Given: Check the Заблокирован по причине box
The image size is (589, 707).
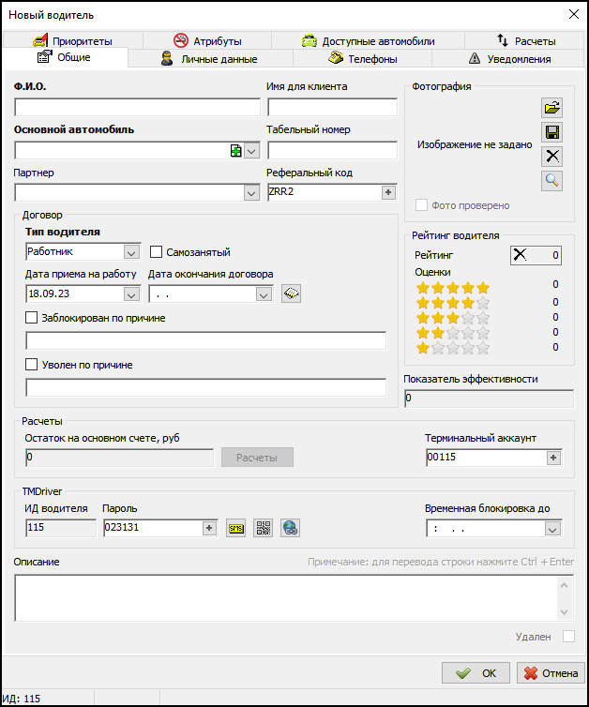Looking at the screenshot, I should 32,318.
